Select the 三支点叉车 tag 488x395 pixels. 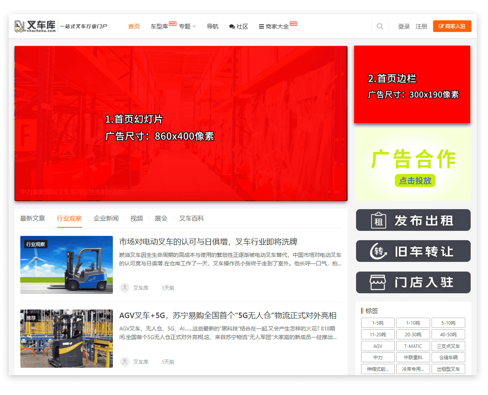click(448, 346)
